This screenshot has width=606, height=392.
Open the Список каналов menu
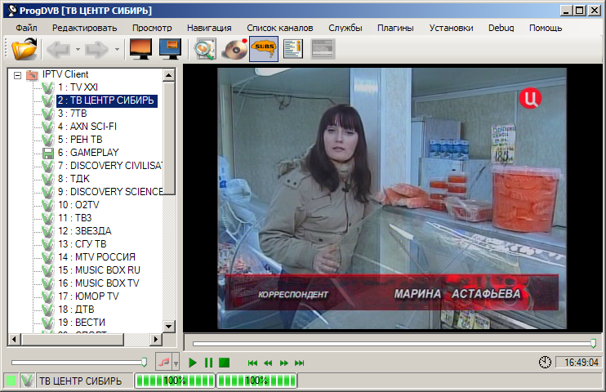[280, 28]
